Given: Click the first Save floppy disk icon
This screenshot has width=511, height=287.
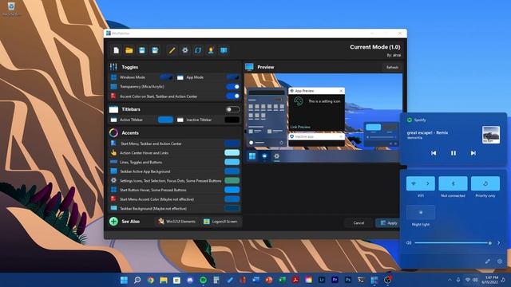Looking at the screenshot, I should [x=142, y=50].
